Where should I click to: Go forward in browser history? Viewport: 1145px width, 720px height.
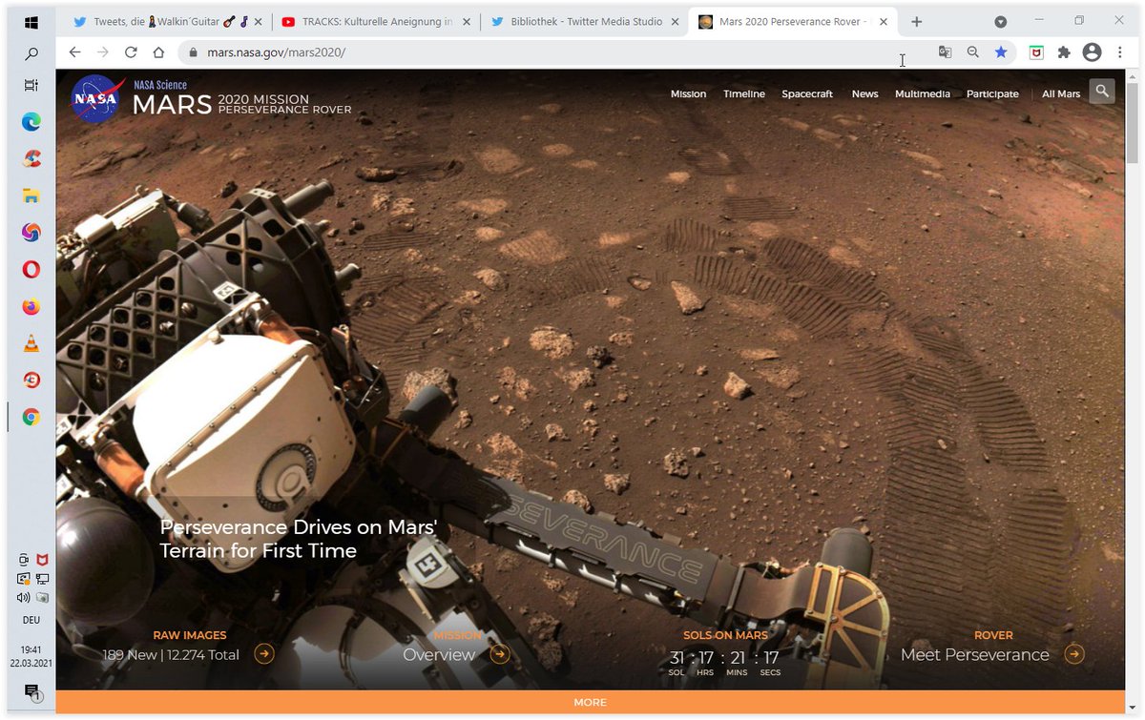103,52
